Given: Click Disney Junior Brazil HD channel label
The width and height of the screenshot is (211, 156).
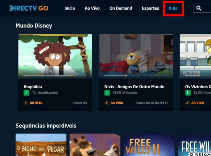Looking at the screenshot, I should 152,103.
